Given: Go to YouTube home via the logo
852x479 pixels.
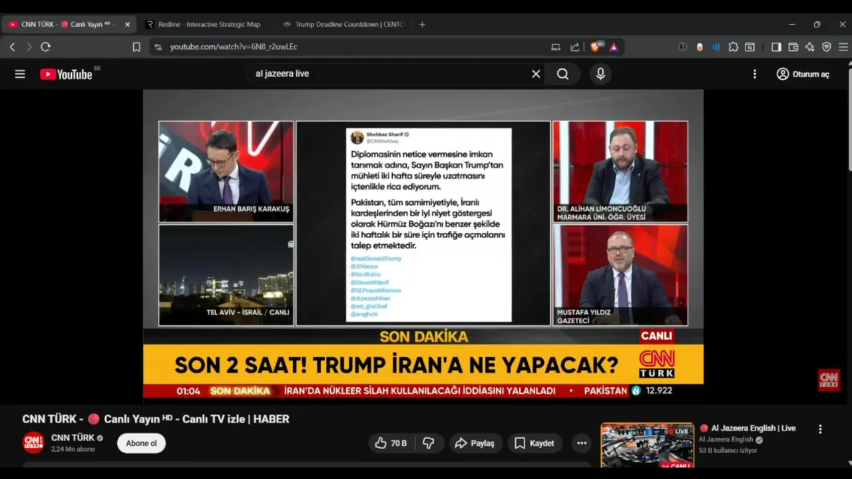Looking at the screenshot, I should click(66, 74).
